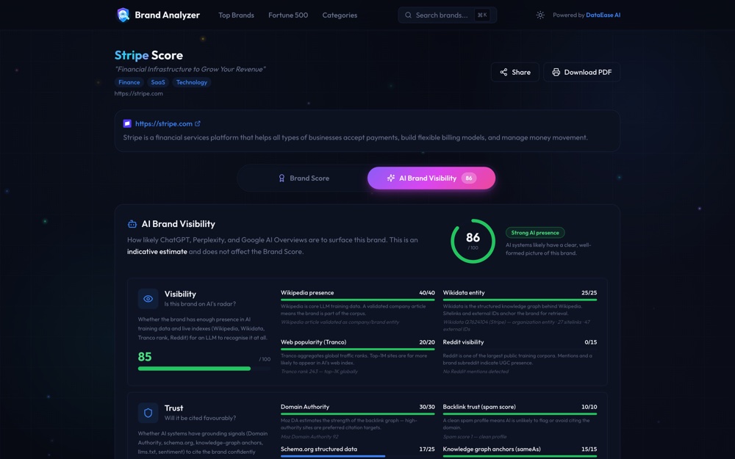
Task: Click the Moz Domain Authority 92 note
Action: click(x=309, y=437)
